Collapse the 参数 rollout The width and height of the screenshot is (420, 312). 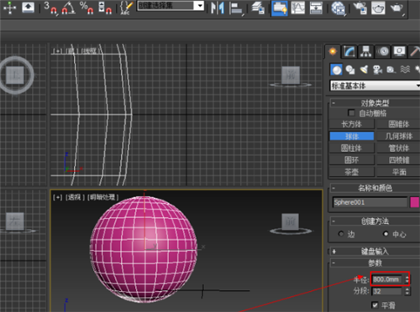[375, 263]
